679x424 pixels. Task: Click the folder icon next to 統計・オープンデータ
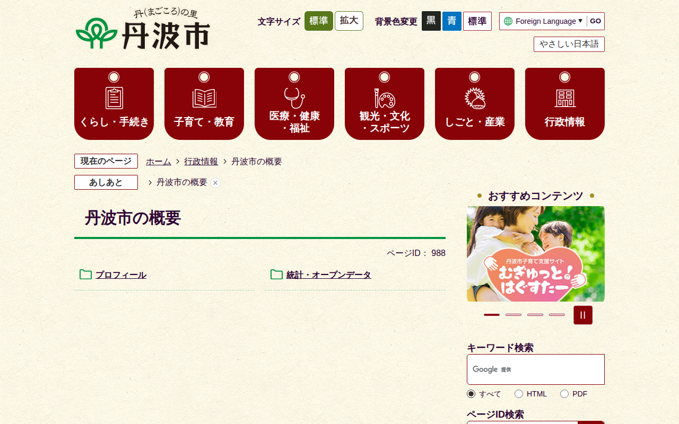[x=276, y=275]
